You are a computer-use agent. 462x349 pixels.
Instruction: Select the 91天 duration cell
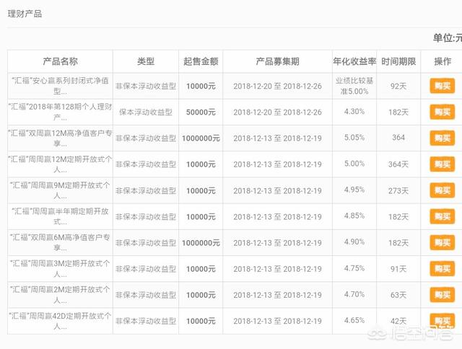click(x=398, y=269)
